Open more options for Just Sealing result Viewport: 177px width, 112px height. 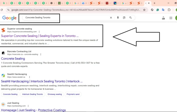pos(28,106)
